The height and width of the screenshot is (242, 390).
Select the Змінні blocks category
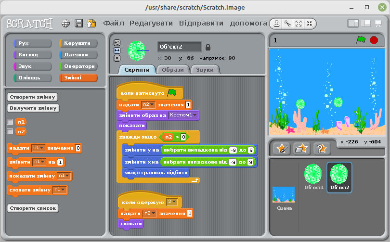coord(78,78)
